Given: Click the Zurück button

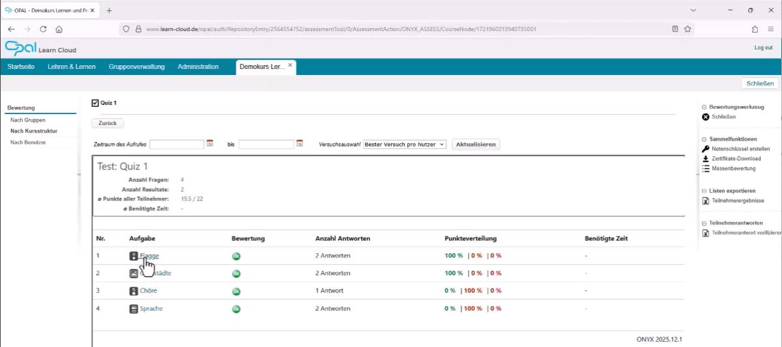Looking at the screenshot, I should [x=108, y=123].
